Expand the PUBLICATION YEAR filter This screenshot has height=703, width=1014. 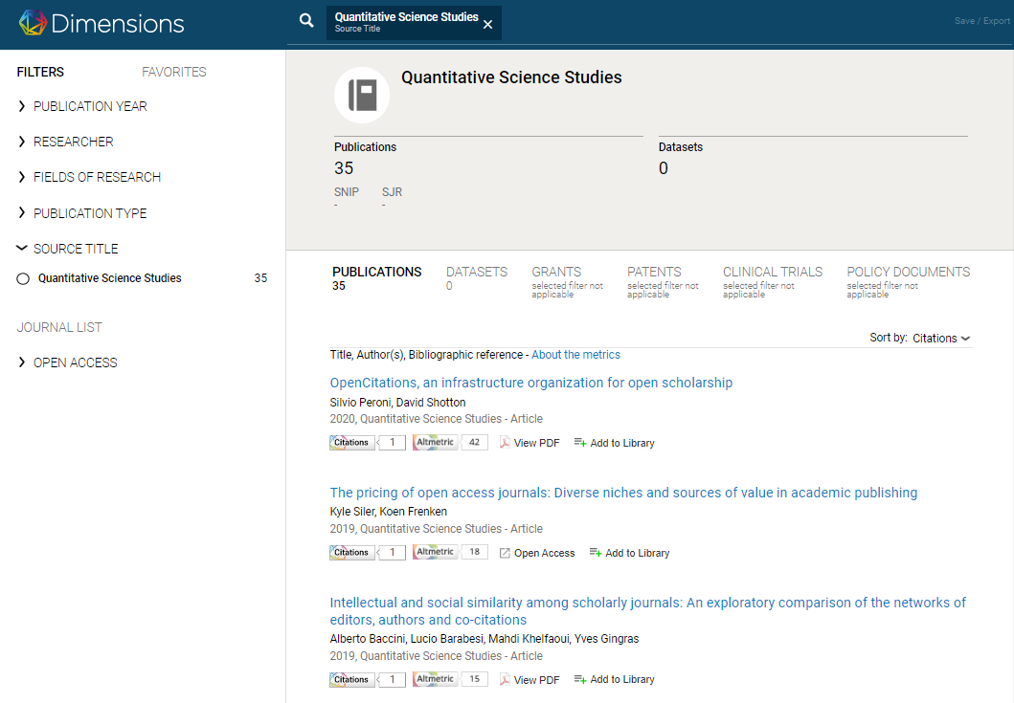[82, 106]
